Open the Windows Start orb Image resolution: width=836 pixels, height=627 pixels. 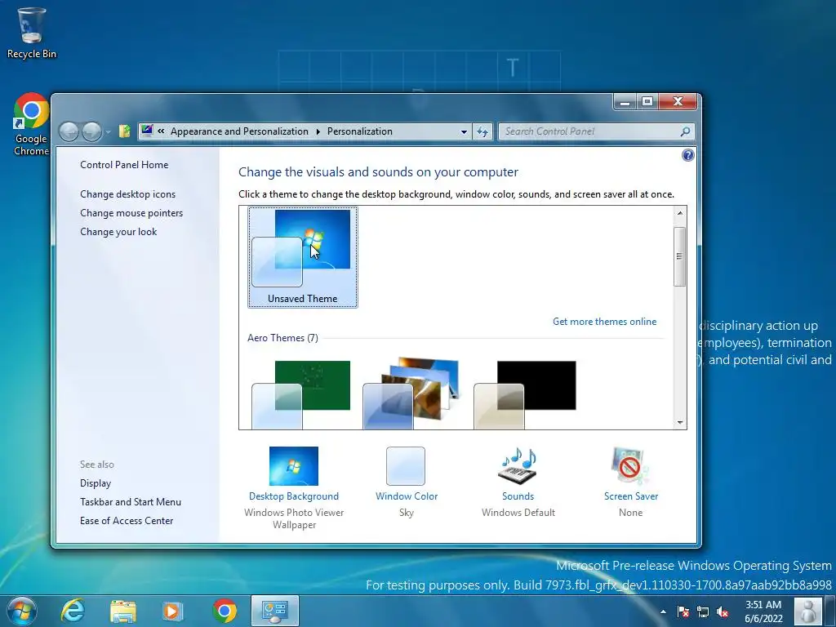click(22, 611)
